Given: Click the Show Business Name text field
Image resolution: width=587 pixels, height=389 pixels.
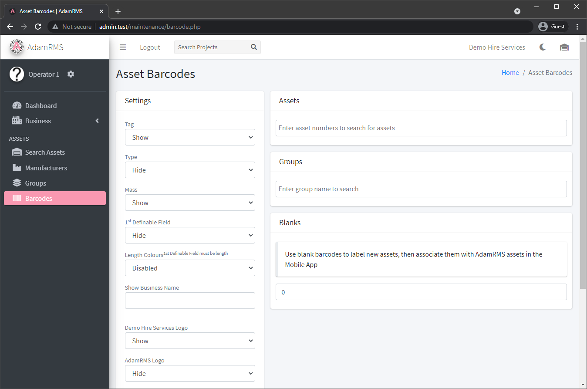Looking at the screenshot, I should tap(190, 301).
